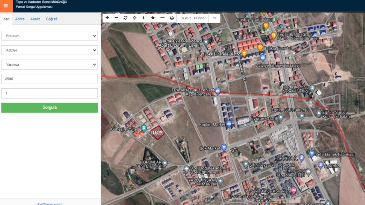Open the orange hamburger menu
The height and width of the screenshot is (205, 365).
tap(6, 6)
